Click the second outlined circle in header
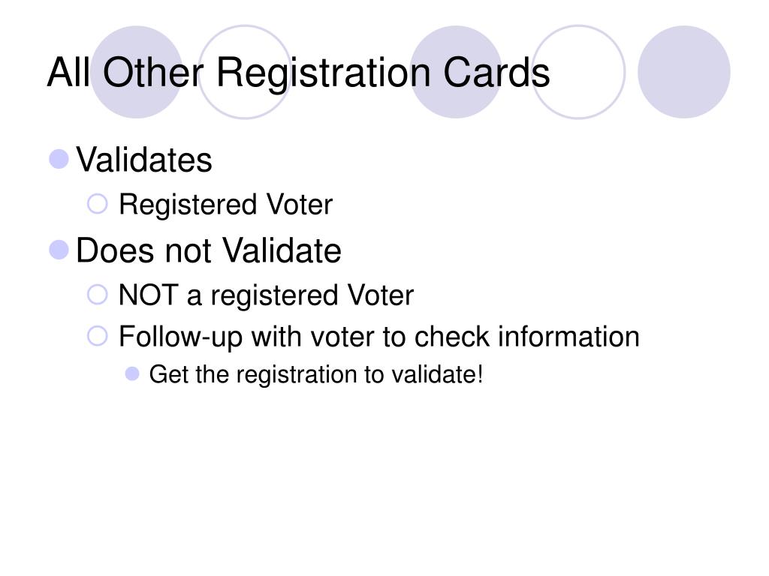The height and width of the screenshot is (576, 769). coord(579,72)
